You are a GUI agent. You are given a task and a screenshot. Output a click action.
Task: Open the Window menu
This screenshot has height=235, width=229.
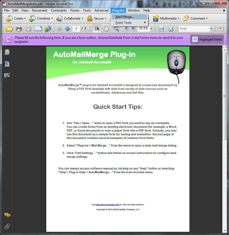click(133, 10)
